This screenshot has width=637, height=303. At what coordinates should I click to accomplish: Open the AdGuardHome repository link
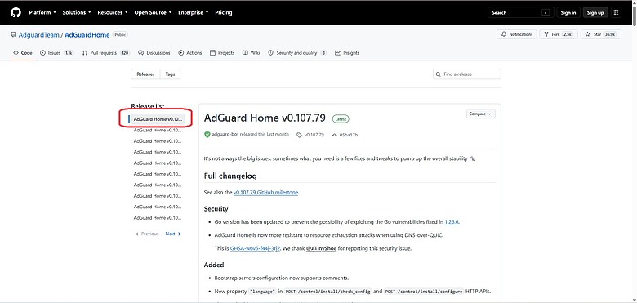pyautogui.click(x=87, y=35)
